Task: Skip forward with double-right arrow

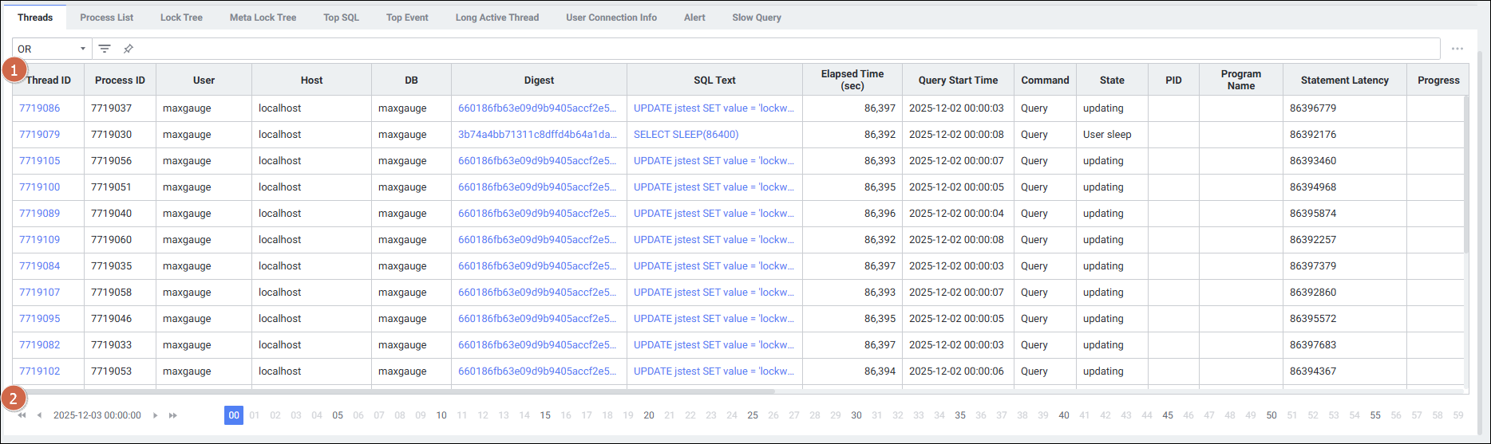Action: [172, 415]
